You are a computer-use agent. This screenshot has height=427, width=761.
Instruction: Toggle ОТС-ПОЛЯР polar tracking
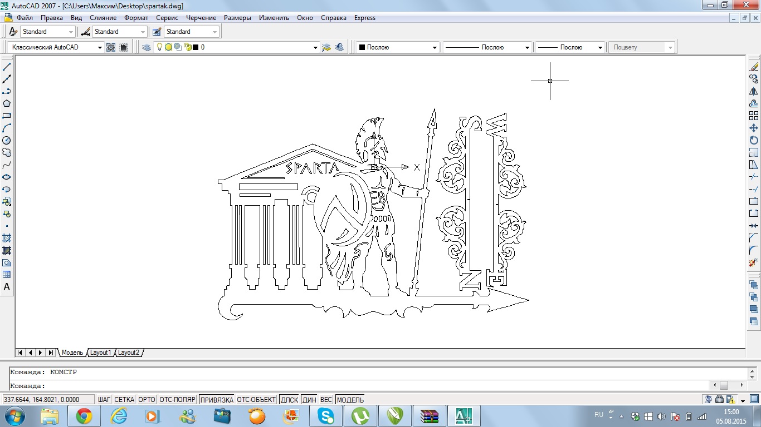point(177,400)
